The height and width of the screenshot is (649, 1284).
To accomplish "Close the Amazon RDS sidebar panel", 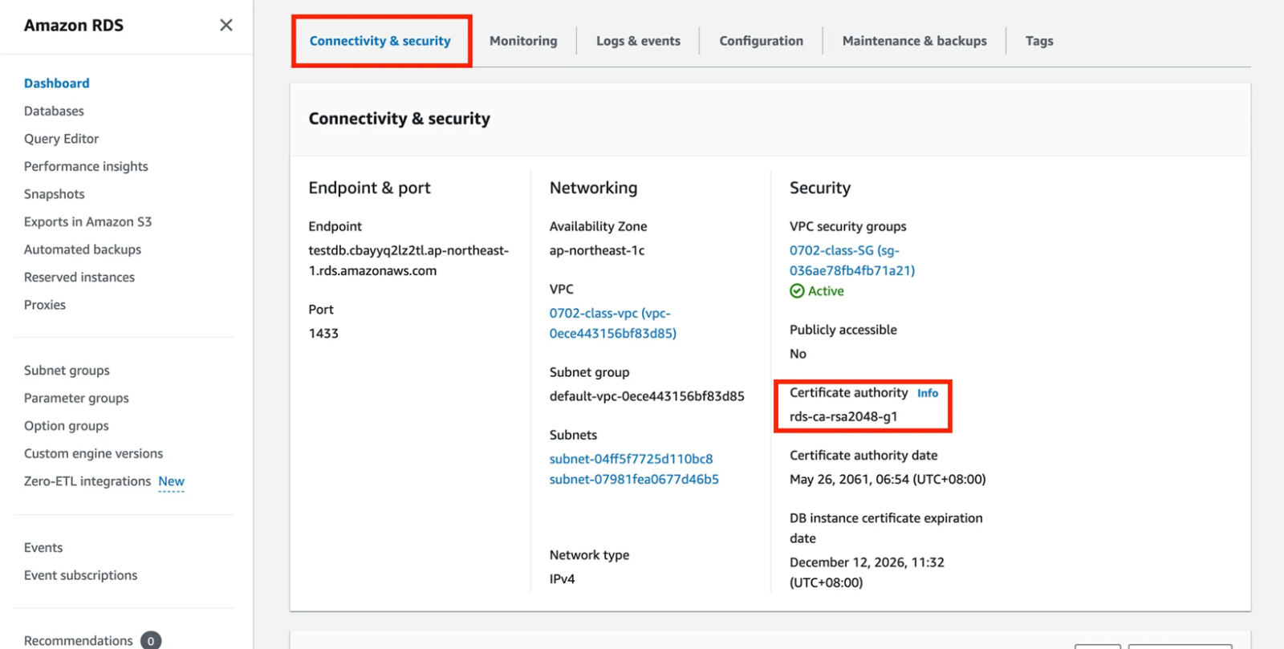I will click(226, 25).
